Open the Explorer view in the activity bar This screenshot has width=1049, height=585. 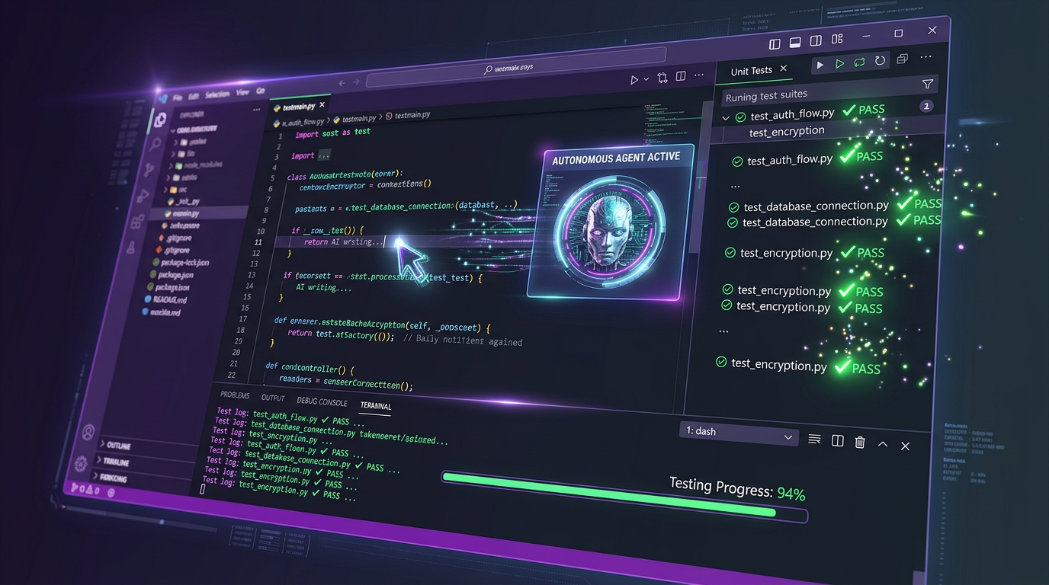tap(160, 120)
